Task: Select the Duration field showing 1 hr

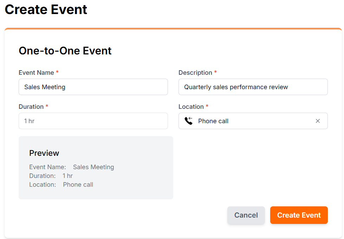Action: tap(93, 121)
